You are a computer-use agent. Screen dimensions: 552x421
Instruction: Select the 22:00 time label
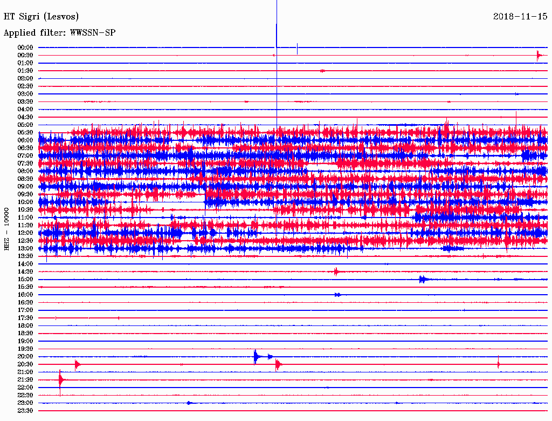pyautogui.click(x=25, y=388)
